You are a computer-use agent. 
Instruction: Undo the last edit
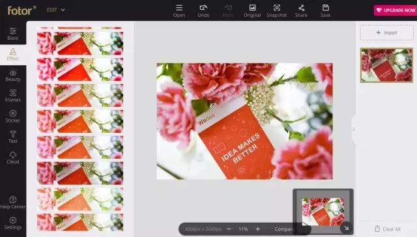203,10
